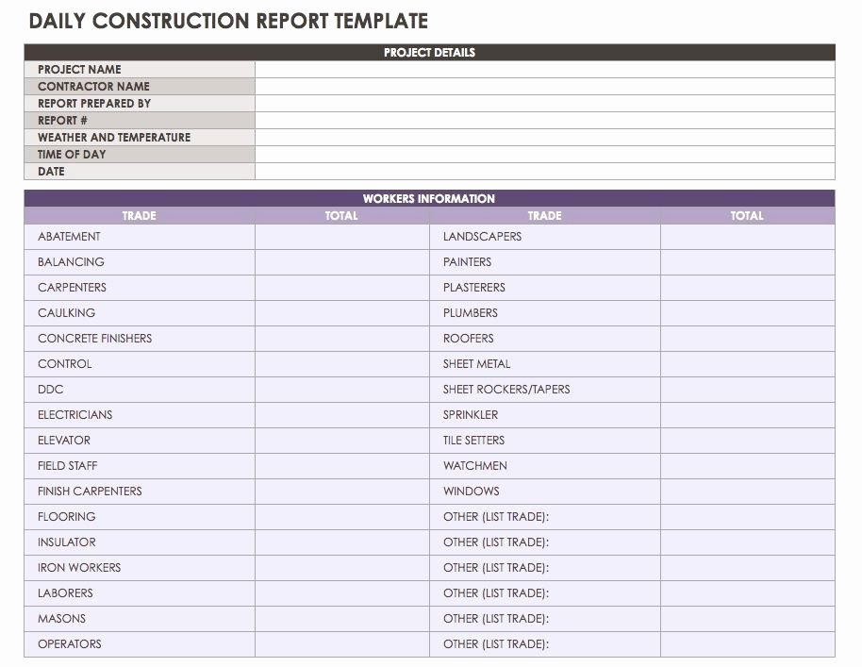Select the CAULKING trade cell

coord(140,313)
